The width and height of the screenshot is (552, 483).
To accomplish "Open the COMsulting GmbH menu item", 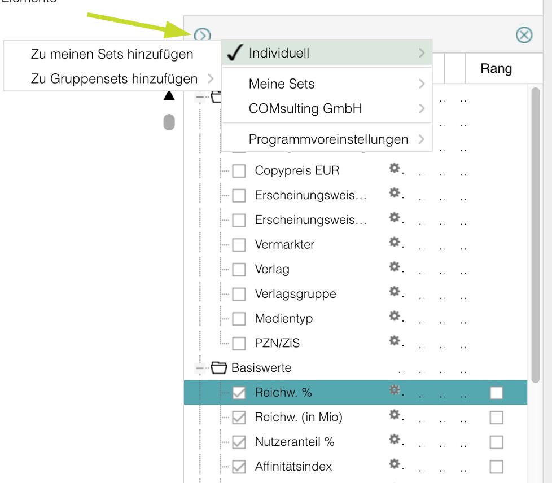I will (x=327, y=109).
